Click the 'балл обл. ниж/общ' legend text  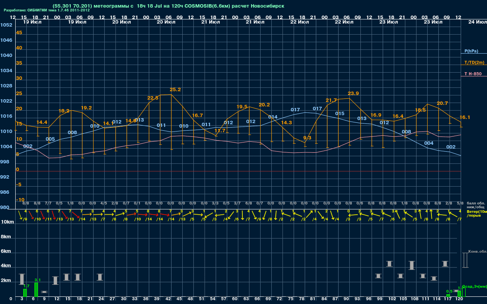click(x=476, y=205)
